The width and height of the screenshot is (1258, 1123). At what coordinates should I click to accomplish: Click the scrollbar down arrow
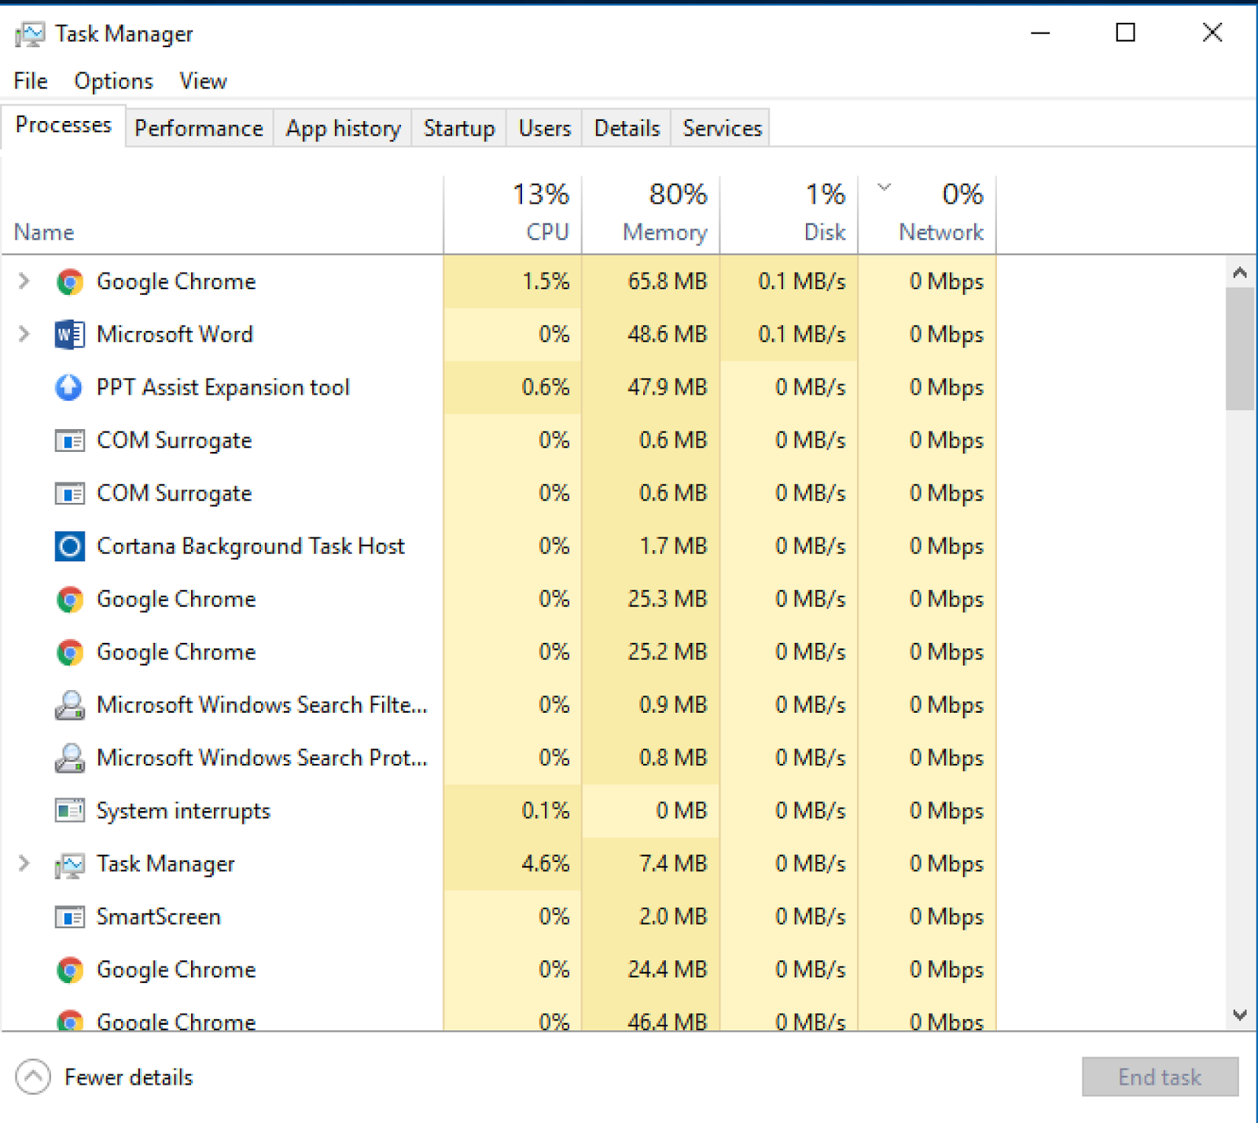(1241, 1014)
